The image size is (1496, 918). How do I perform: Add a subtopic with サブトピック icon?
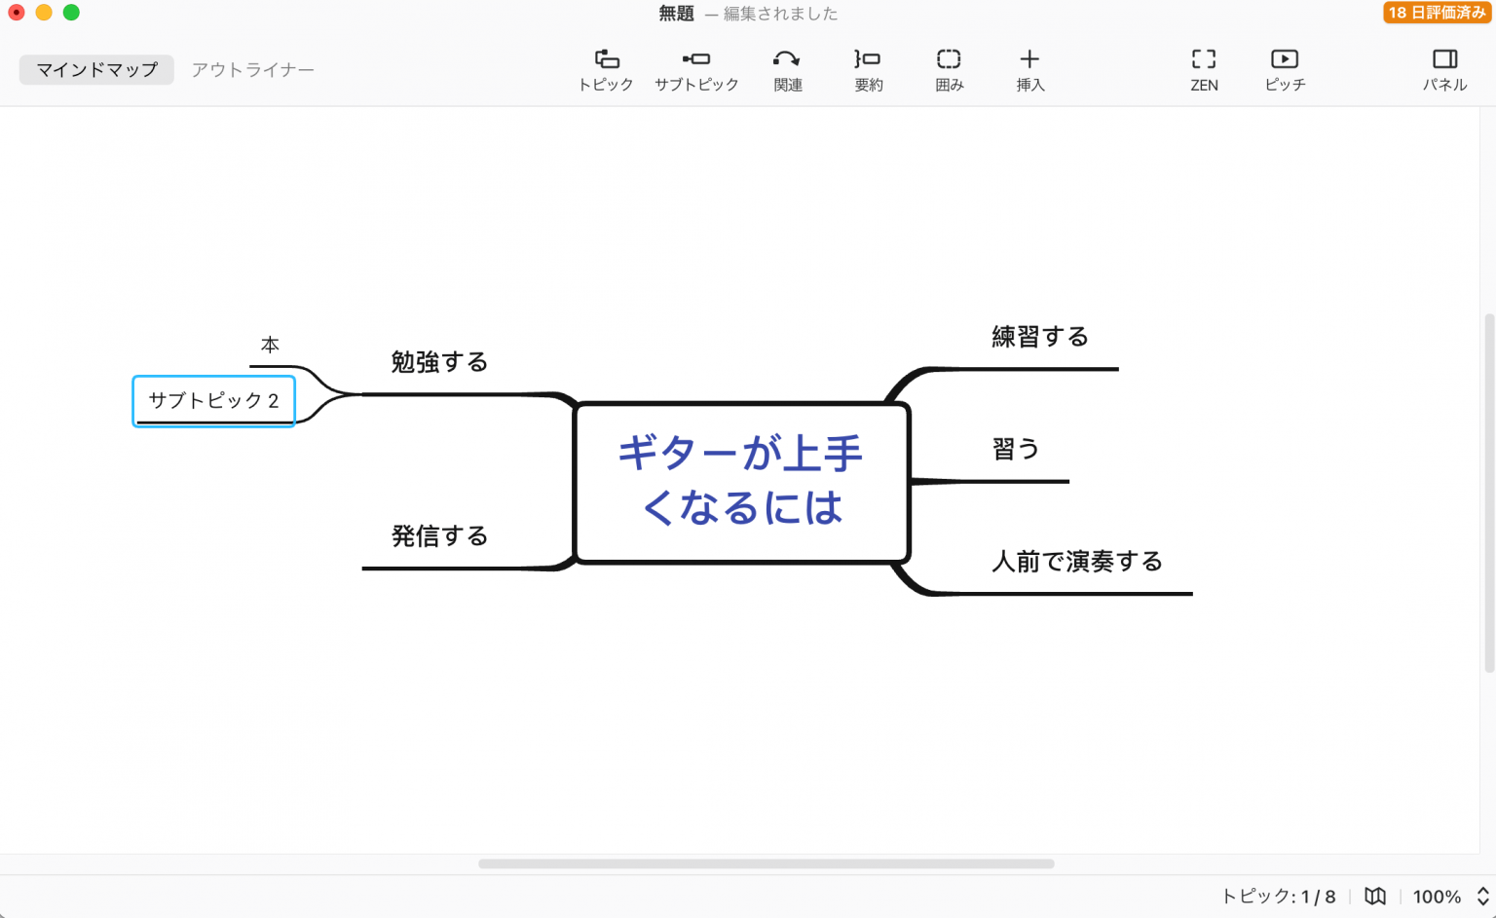695,69
